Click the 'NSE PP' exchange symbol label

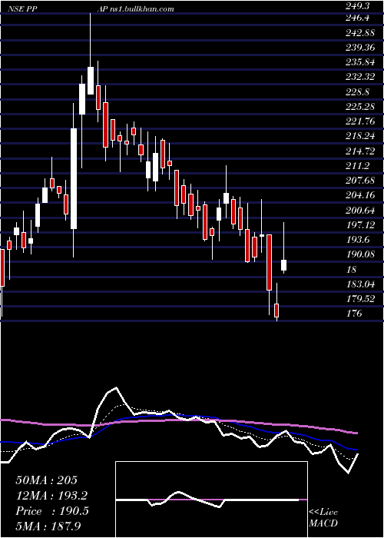pos(22,9)
